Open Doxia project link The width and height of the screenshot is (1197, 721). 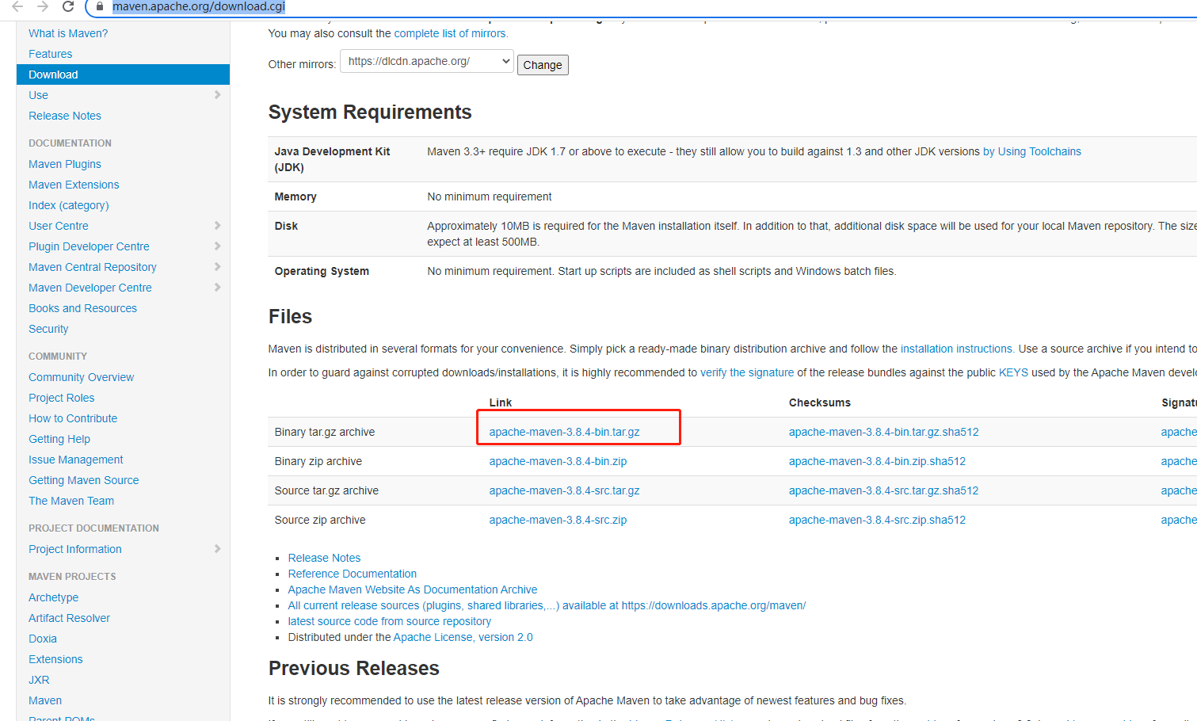click(x=43, y=639)
